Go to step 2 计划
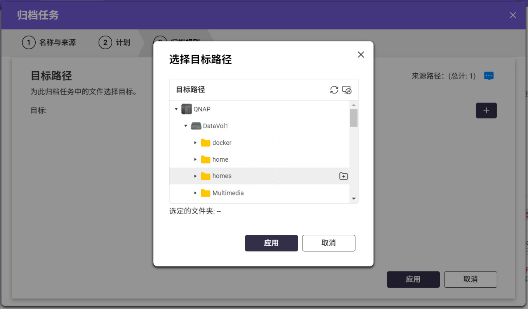The width and height of the screenshot is (528, 309). pyautogui.click(x=115, y=43)
